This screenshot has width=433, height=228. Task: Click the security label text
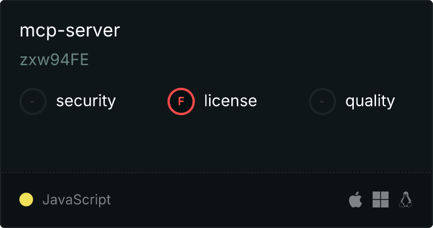[86, 101]
